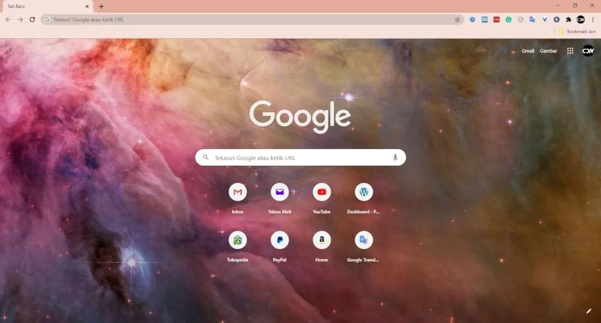The height and width of the screenshot is (323, 601).
Task: Open the Chrome profile avatar in toolbar
Action: click(580, 19)
